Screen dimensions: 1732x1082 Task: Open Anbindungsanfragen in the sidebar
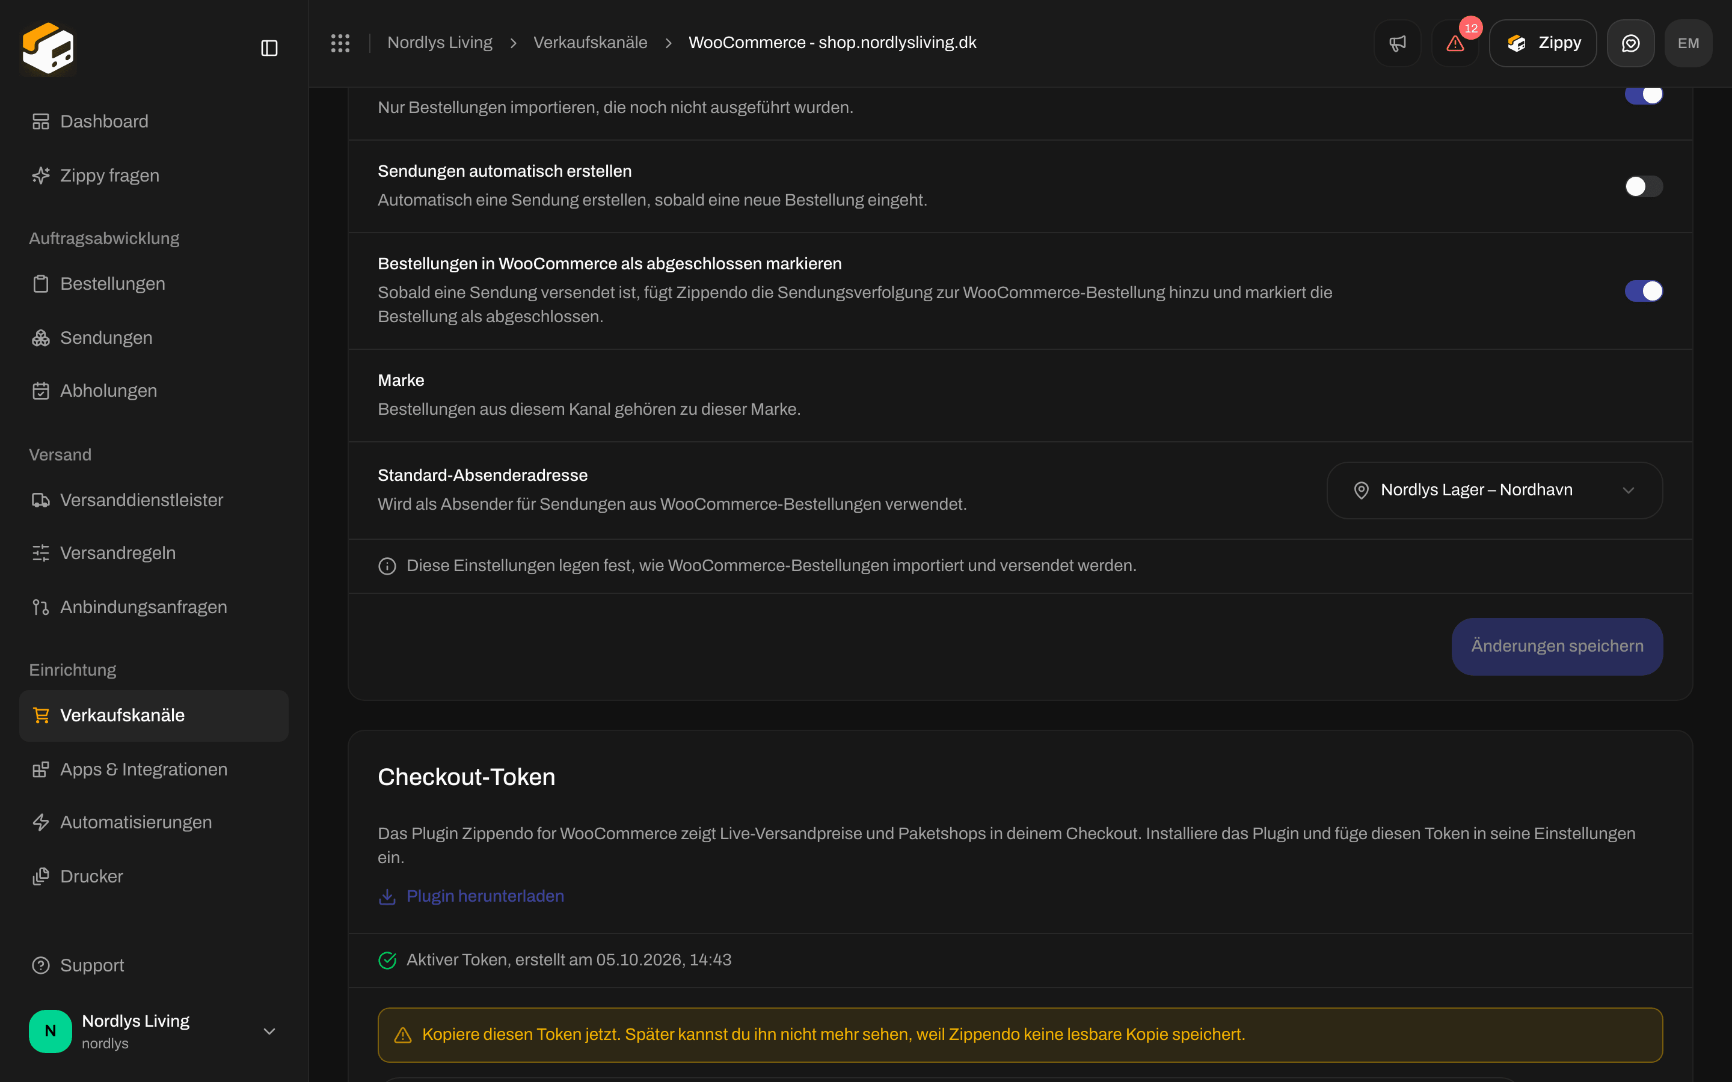pos(154,607)
